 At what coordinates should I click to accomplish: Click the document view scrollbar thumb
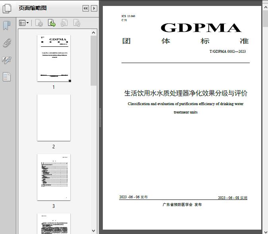tap(266, 18)
